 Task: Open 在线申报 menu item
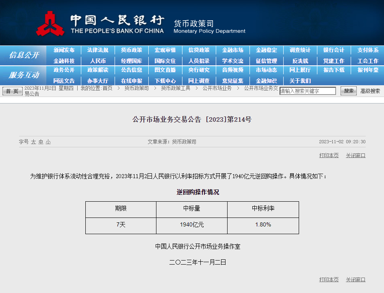(x=132, y=81)
